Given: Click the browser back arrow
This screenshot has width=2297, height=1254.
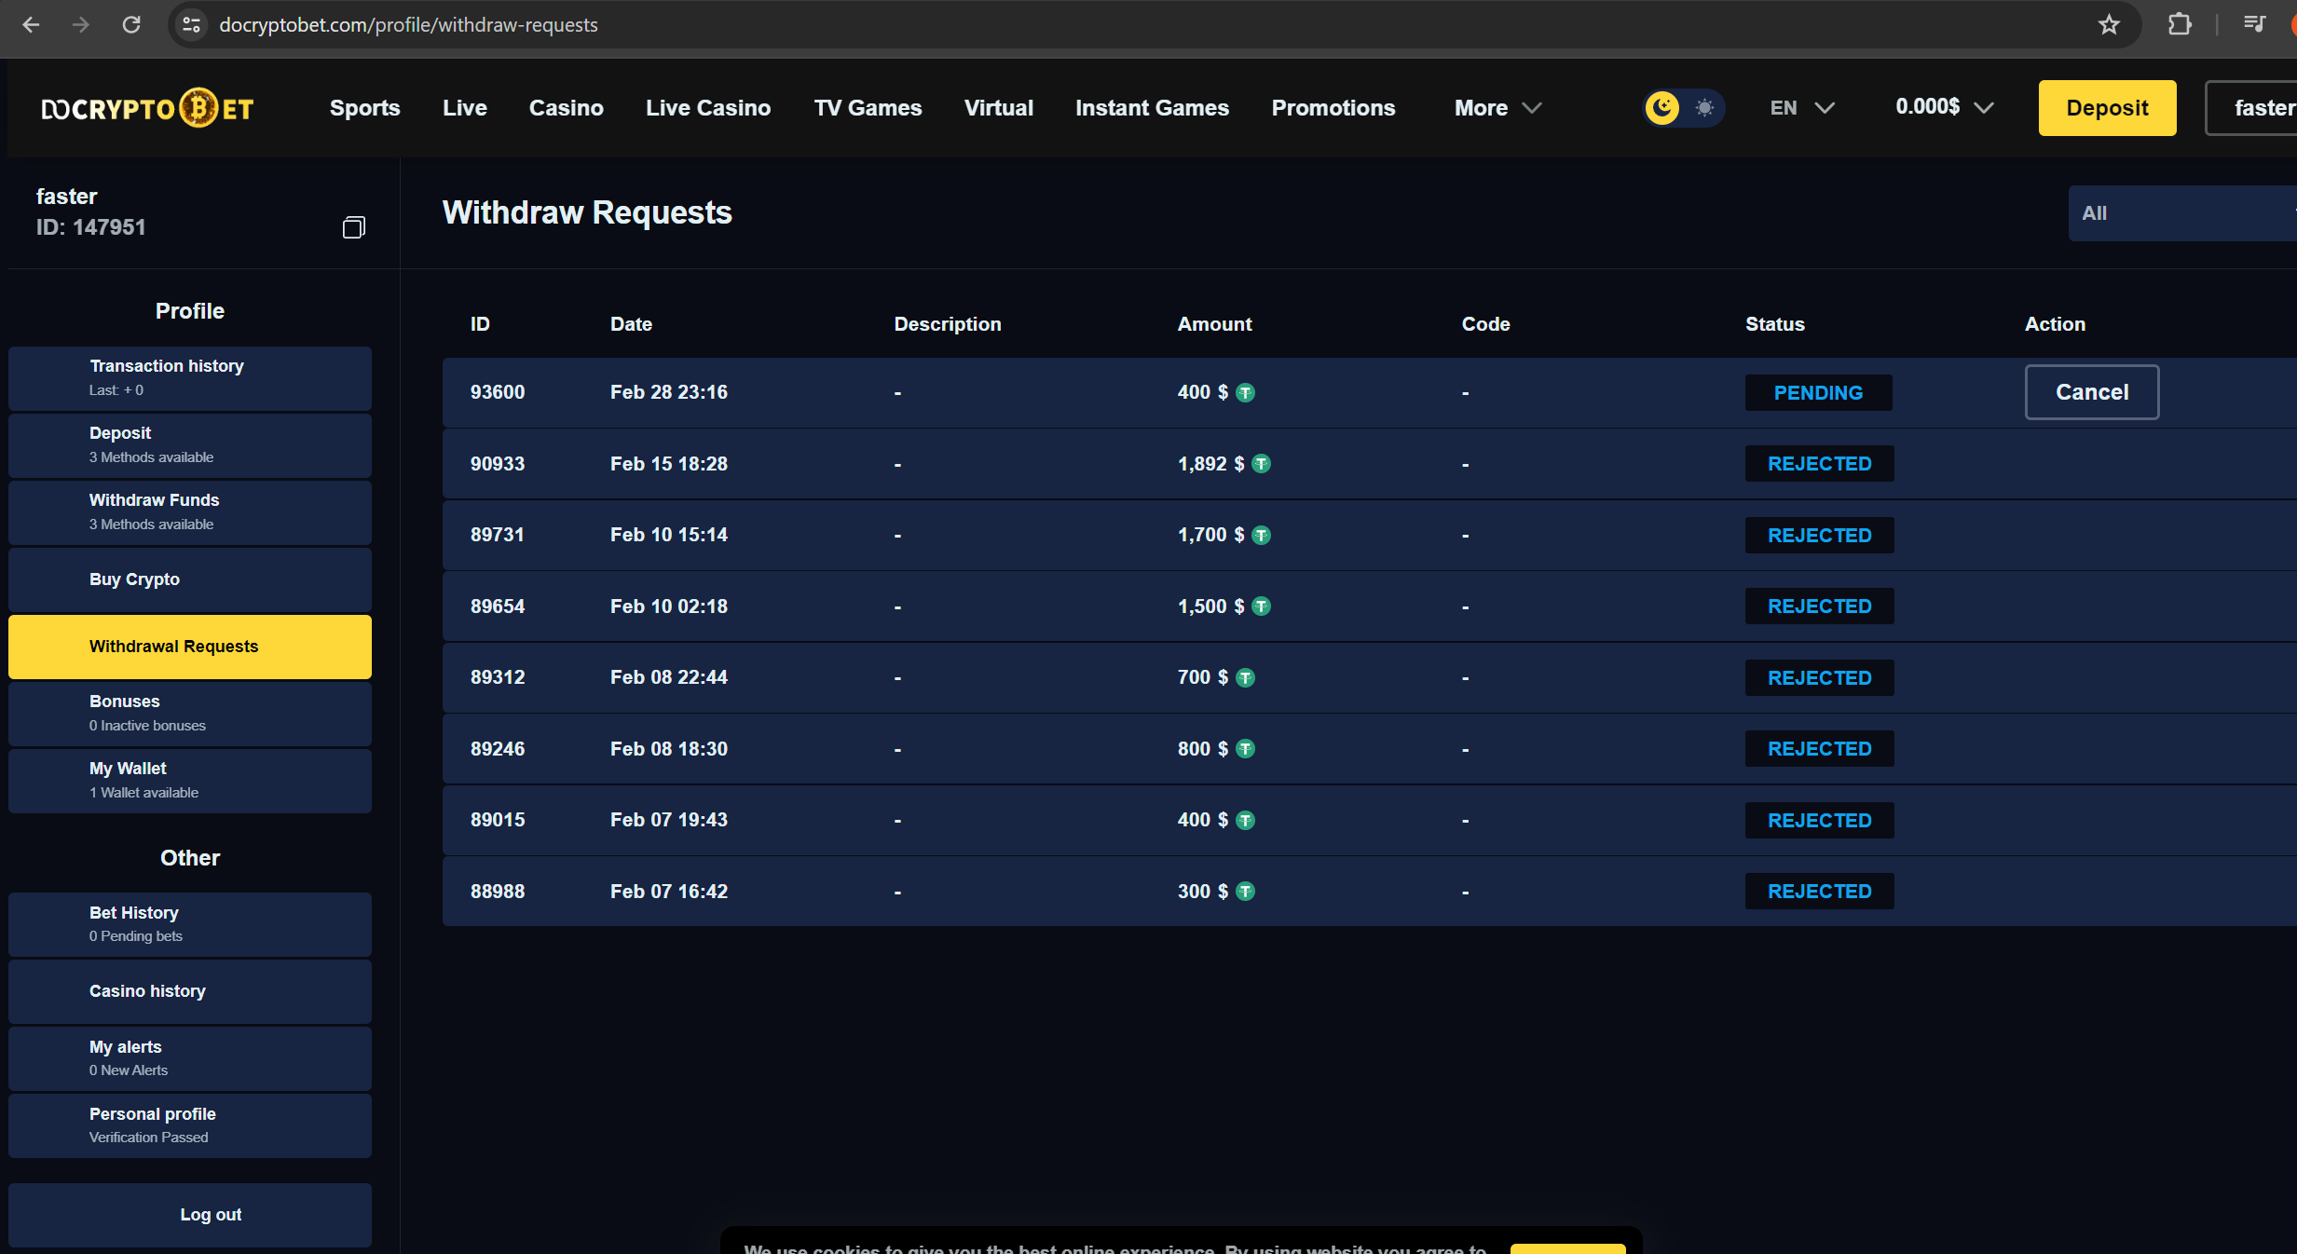Looking at the screenshot, I should tap(31, 25).
